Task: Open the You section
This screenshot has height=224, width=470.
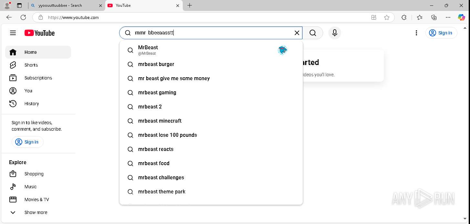Action: [x=38, y=91]
